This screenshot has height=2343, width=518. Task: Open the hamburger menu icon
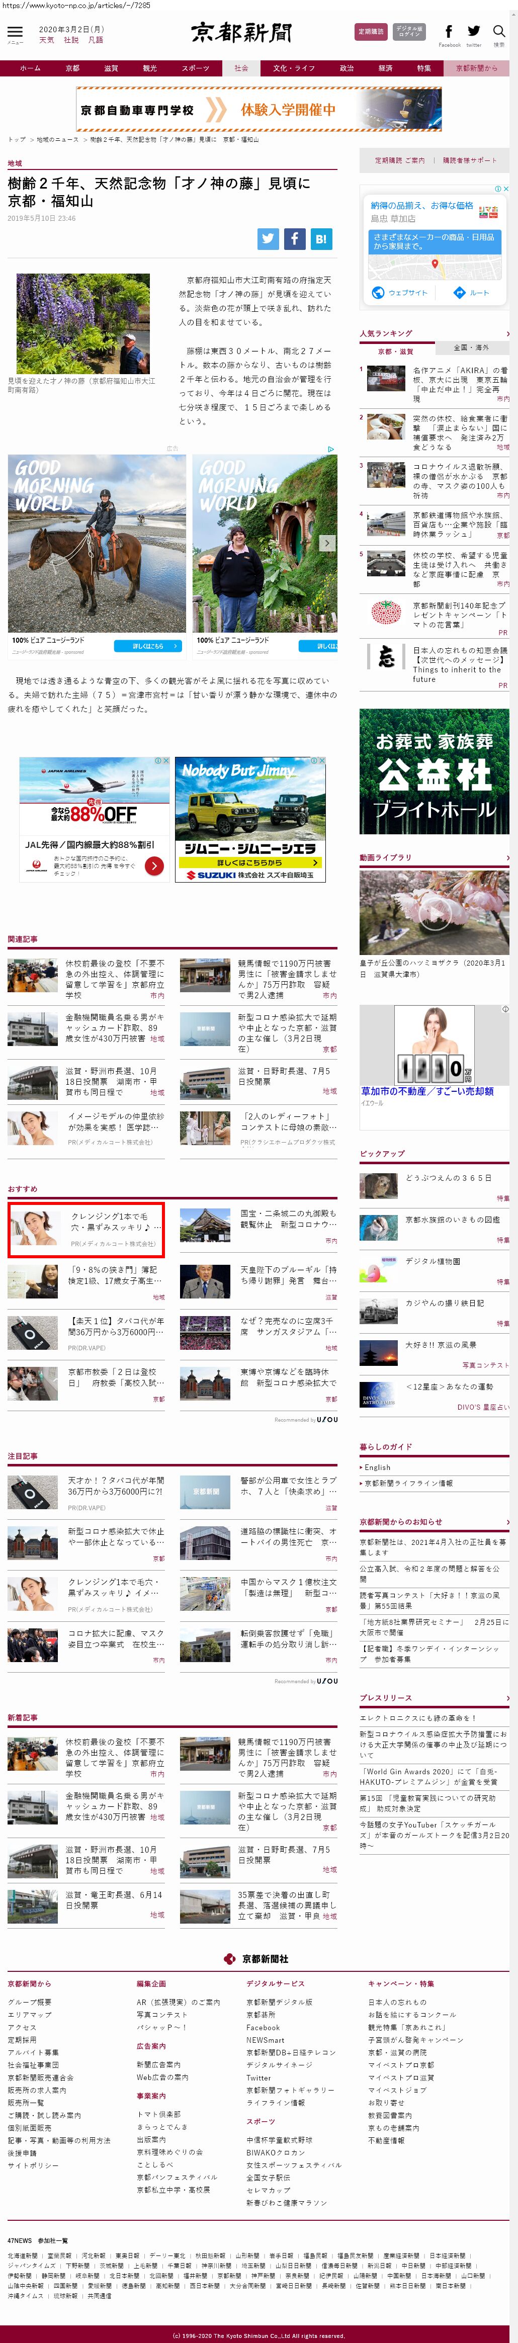[16, 33]
